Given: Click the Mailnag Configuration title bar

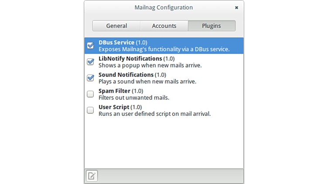Looking at the screenshot, I should pos(164,8).
